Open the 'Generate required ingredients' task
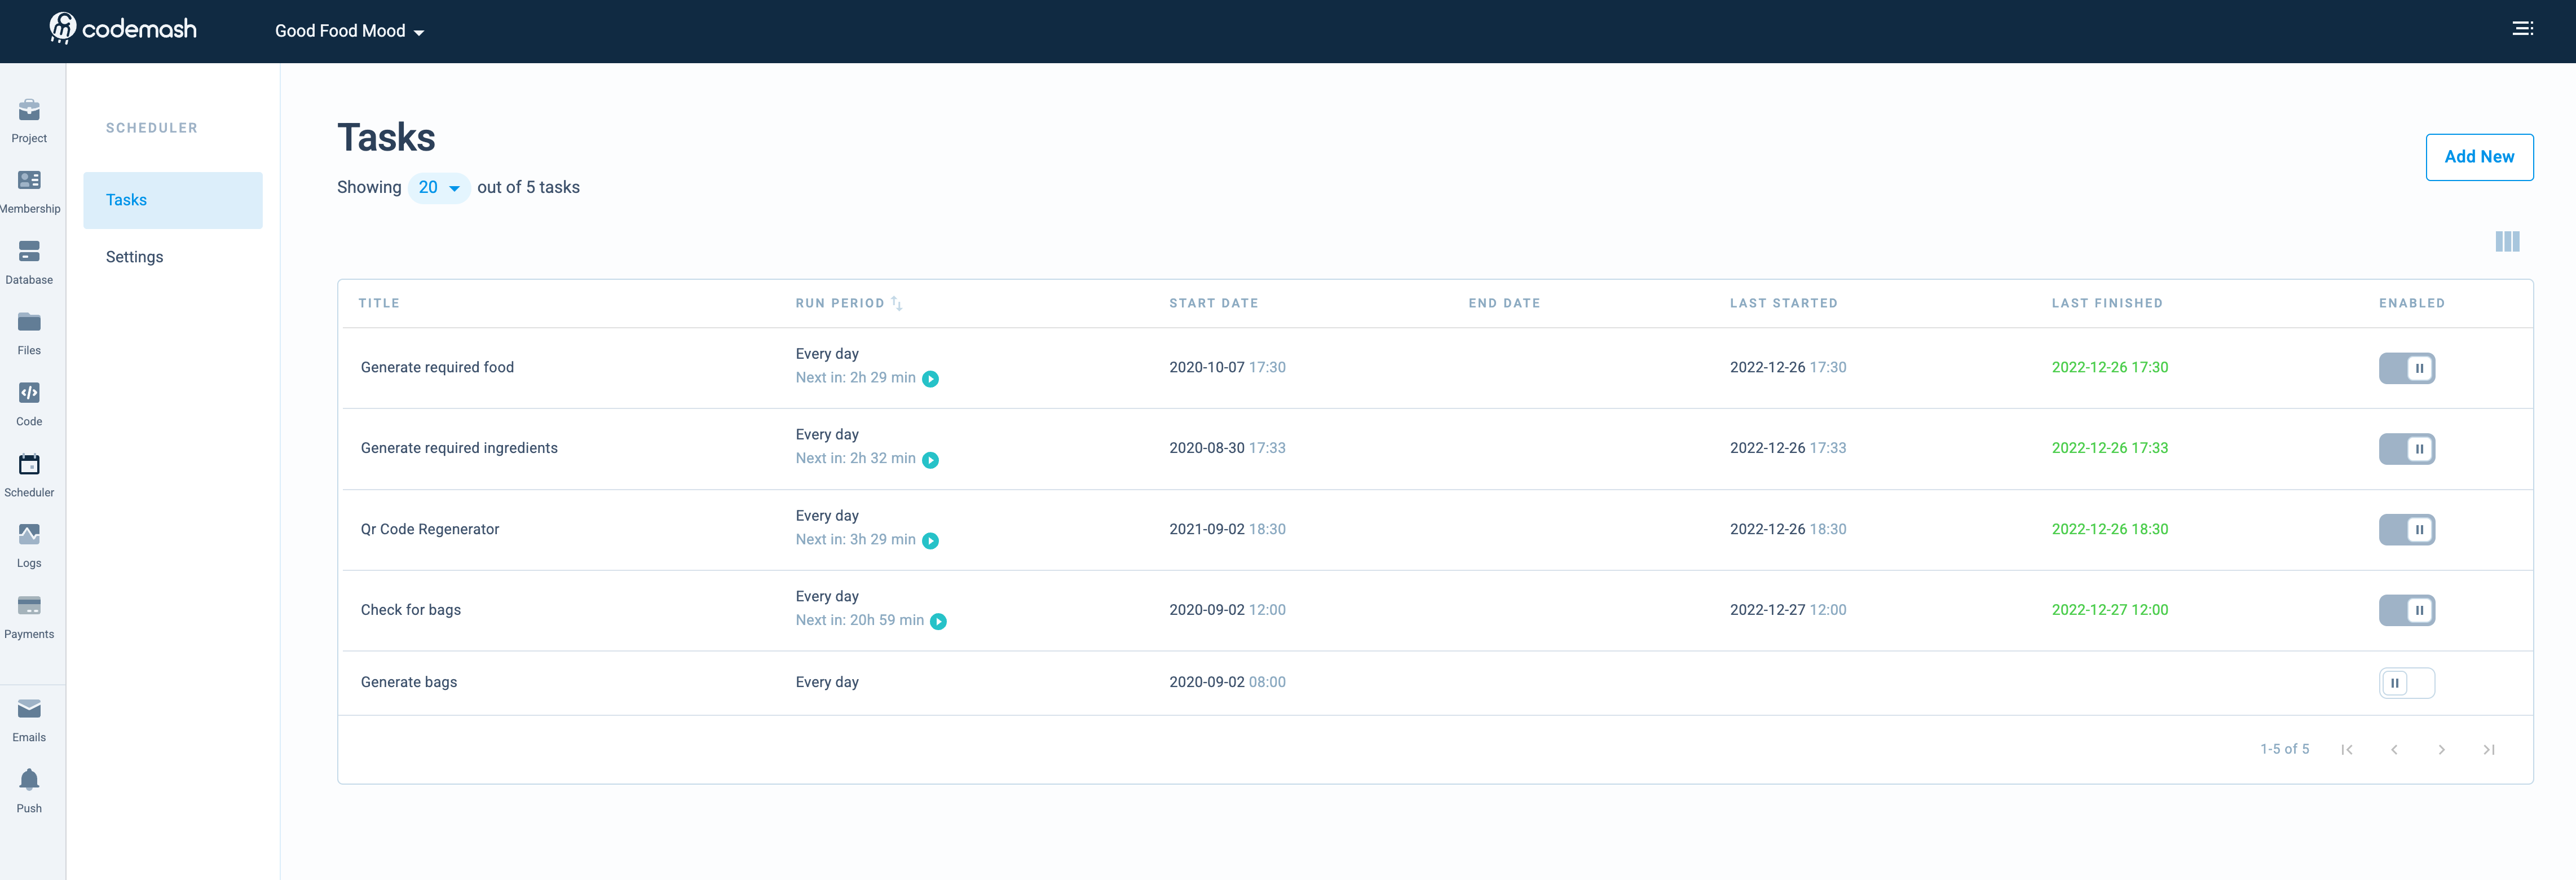The height and width of the screenshot is (880, 2576). [x=459, y=448]
